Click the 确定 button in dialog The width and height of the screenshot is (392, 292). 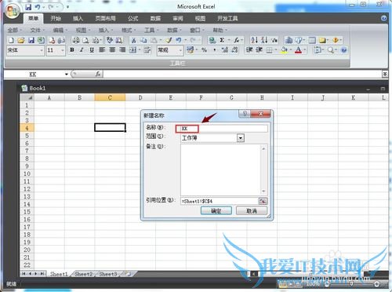[216, 210]
